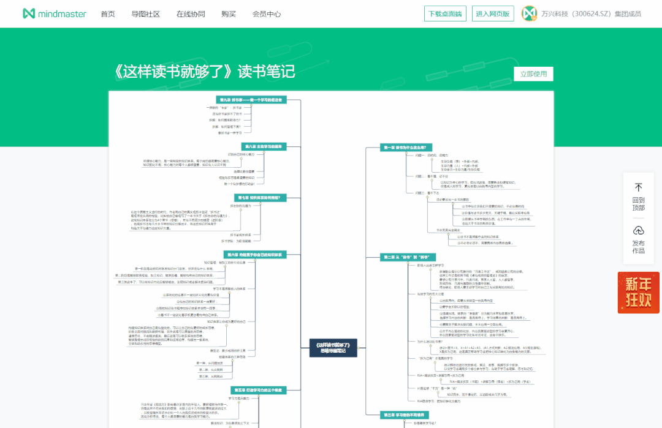Open the 导图社区 nav item

[x=146, y=14]
